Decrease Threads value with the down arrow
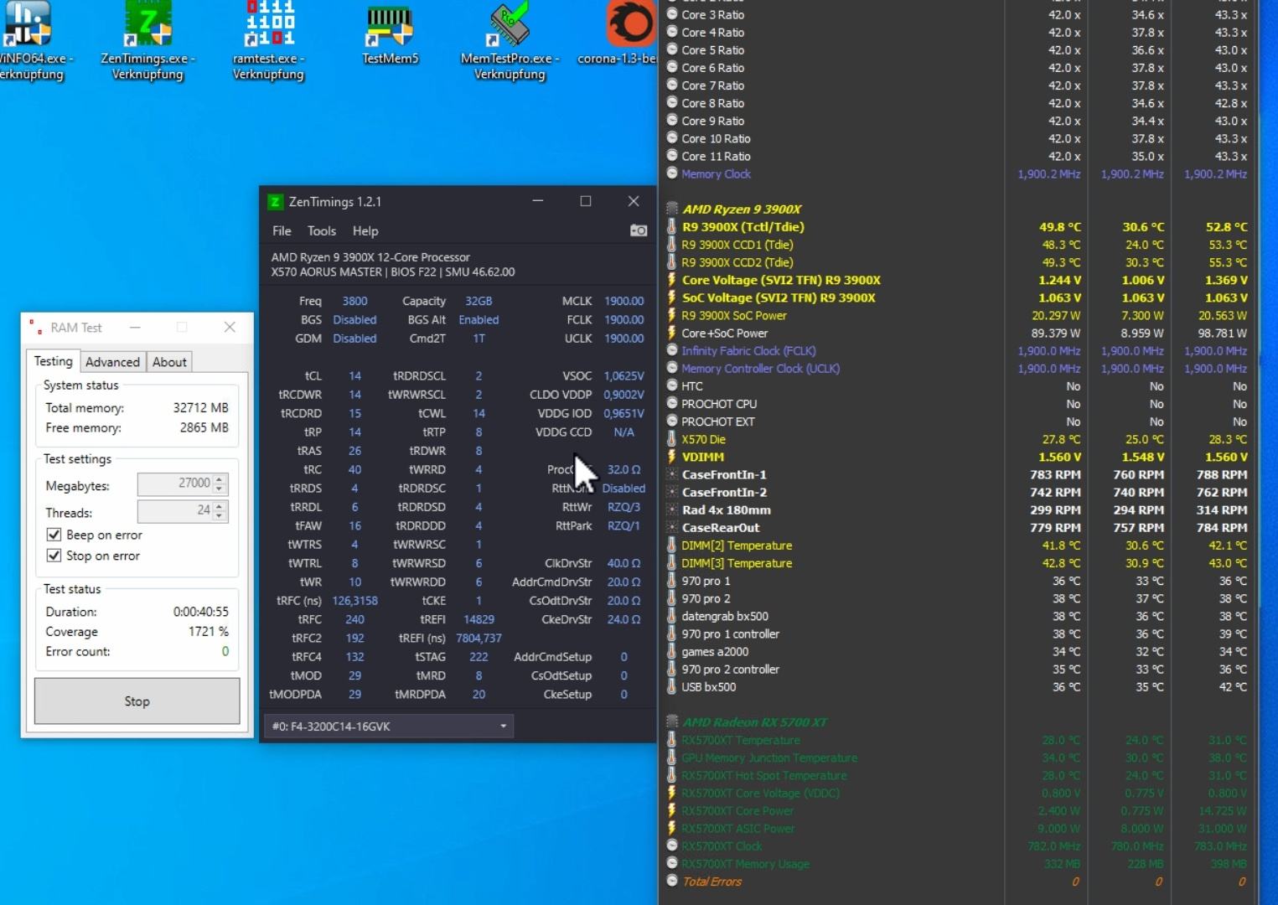This screenshot has height=905, width=1278. pyautogui.click(x=220, y=515)
